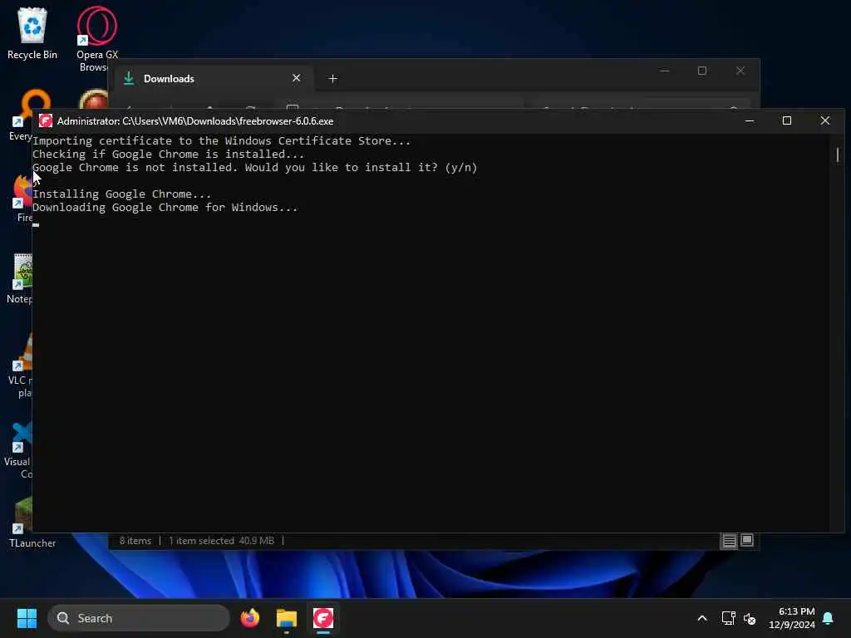851x638 pixels.
Task: Open the Windows Start menu
Action: point(27,618)
